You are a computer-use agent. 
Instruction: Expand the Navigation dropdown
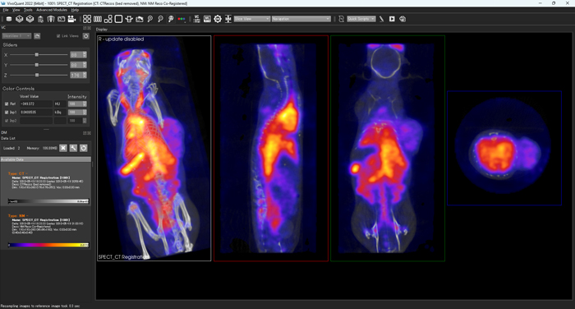(x=301, y=19)
